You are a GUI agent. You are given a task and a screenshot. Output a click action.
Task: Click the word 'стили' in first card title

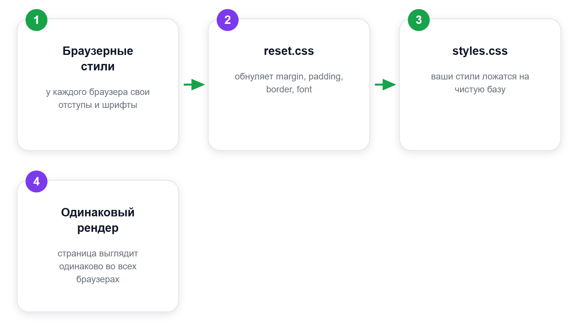pos(98,67)
